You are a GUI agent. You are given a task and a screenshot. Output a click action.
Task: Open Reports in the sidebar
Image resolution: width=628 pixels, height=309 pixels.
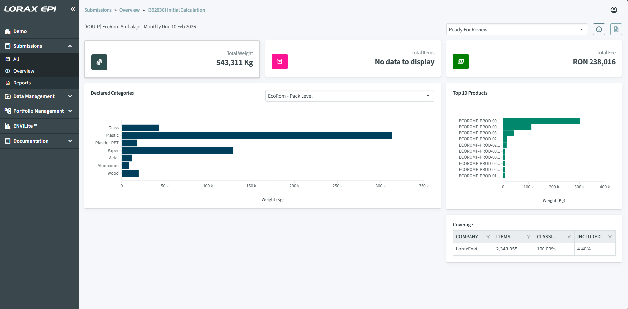tap(22, 83)
